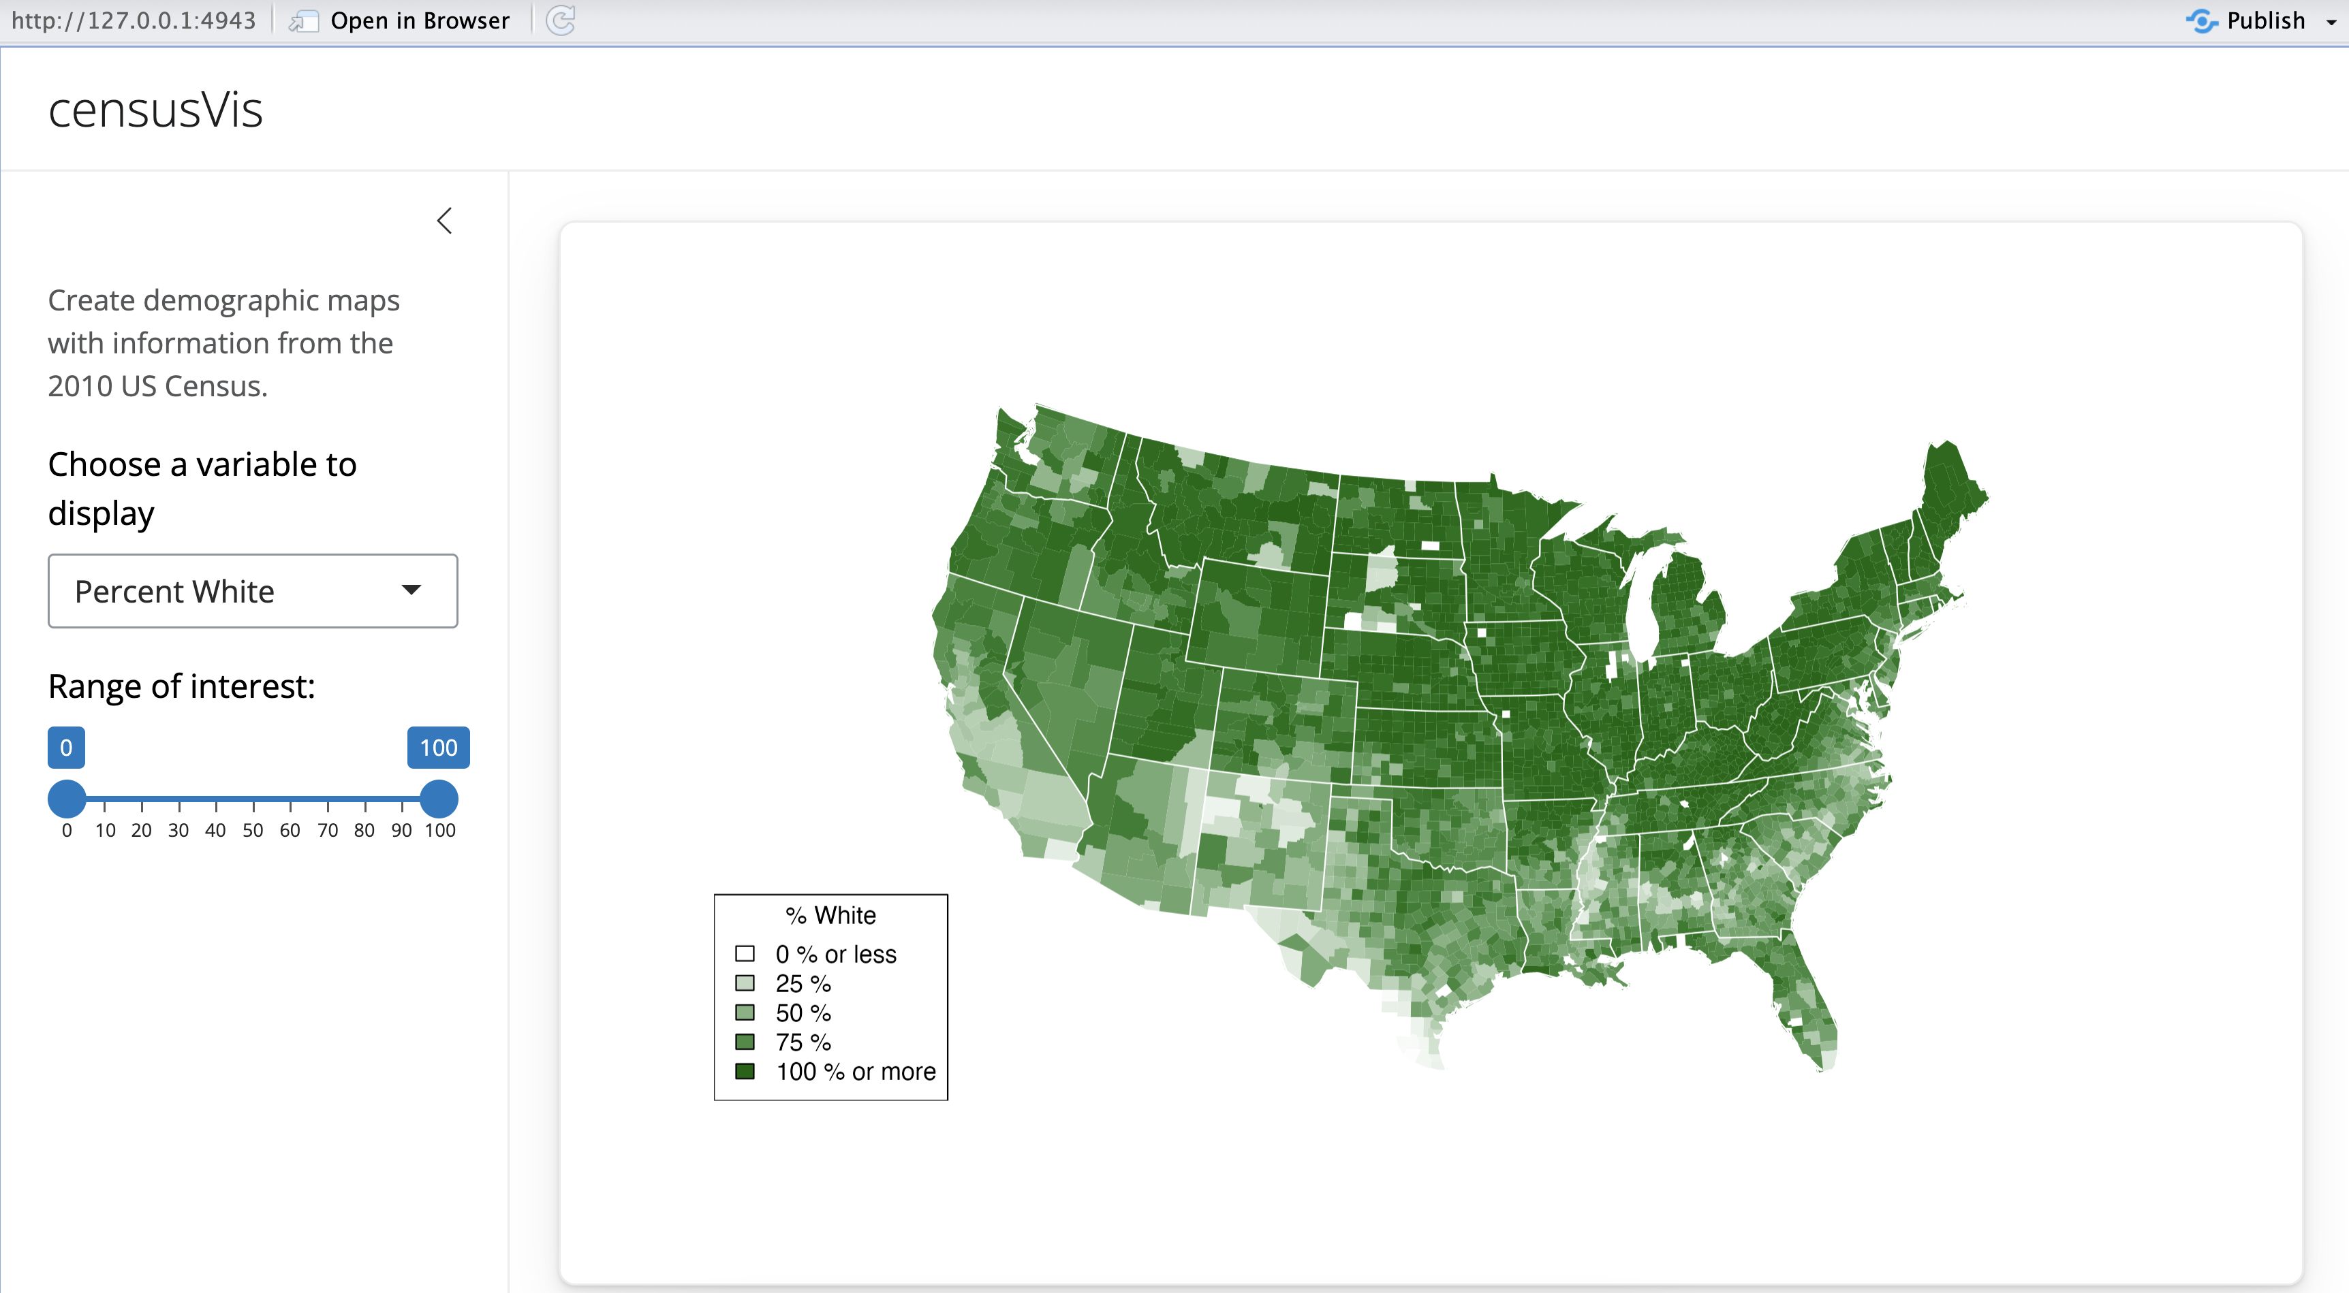Click the 75 % legend swatch

coord(745,1042)
